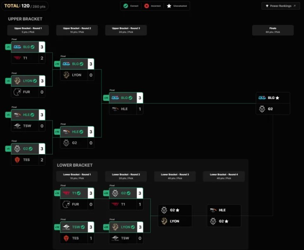Click the Unevaluated star legend icon
Viewport: 304px width, 250px height.
[169, 6]
